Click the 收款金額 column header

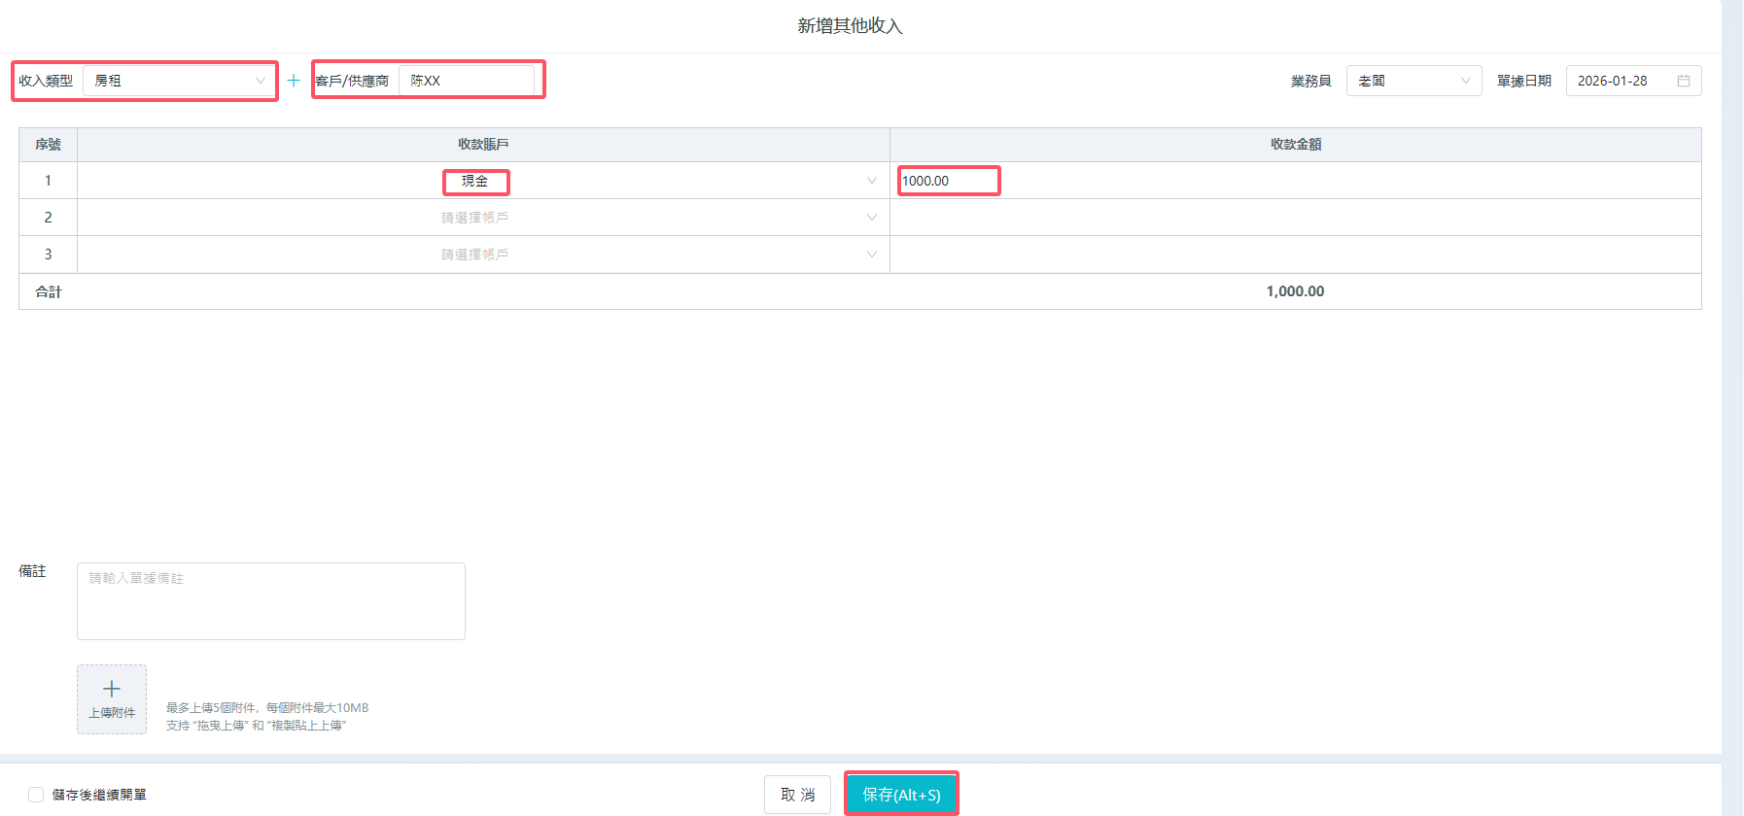click(x=1295, y=145)
